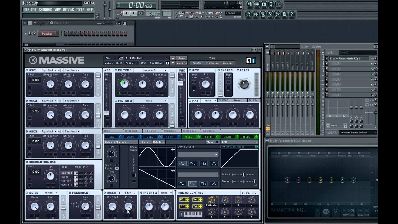Open the browser window icon
Image resolution: width=398 pixels, height=224 pixels.
point(271,4)
